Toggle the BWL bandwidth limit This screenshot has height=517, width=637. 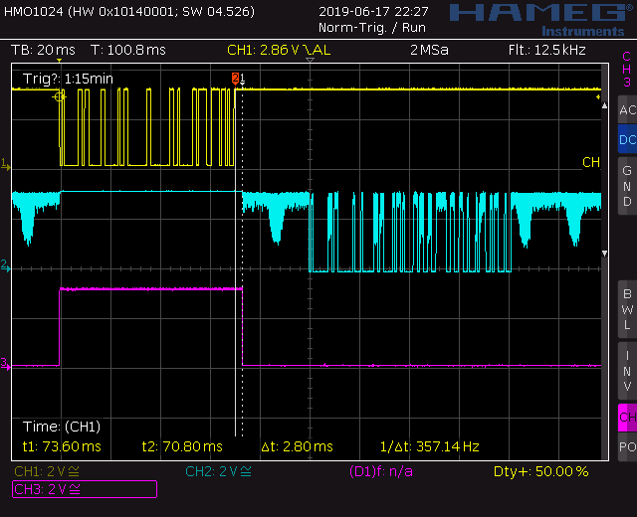(626, 308)
